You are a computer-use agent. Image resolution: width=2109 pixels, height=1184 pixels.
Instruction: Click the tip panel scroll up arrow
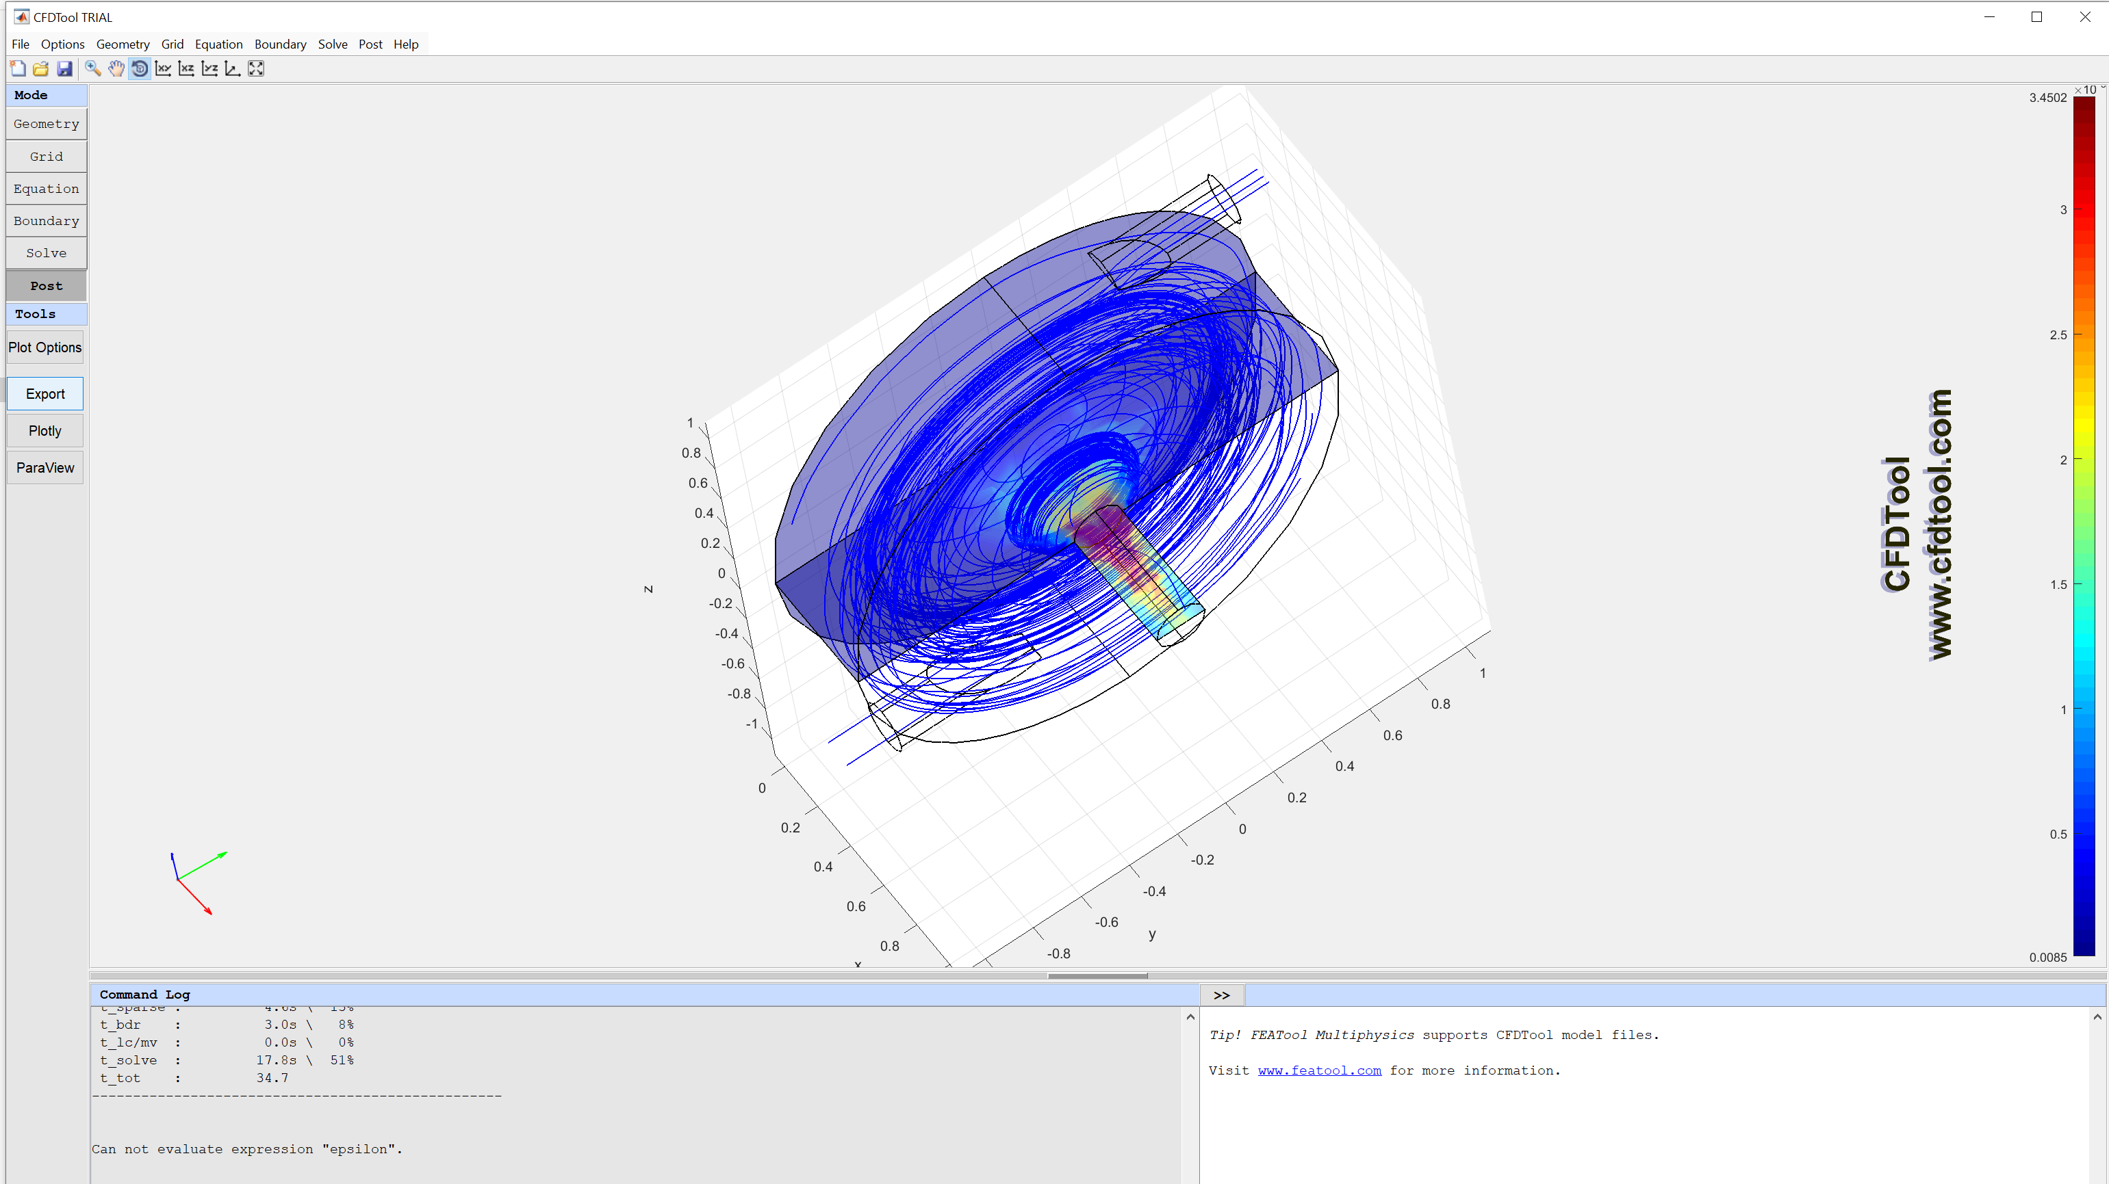[x=2097, y=1016]
